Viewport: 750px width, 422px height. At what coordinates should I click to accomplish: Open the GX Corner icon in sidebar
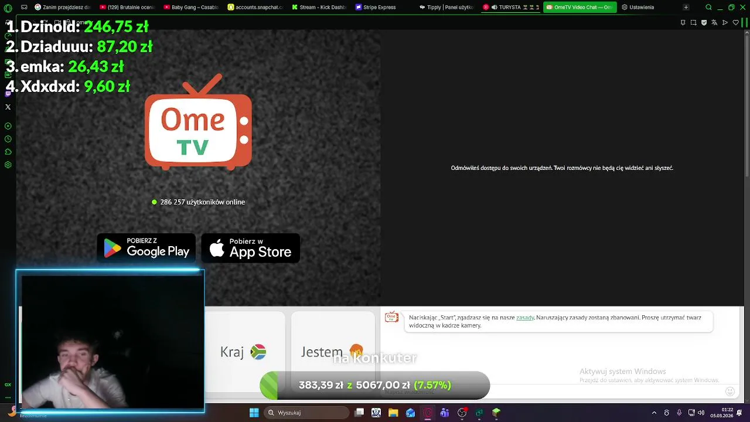coord(8,384)
